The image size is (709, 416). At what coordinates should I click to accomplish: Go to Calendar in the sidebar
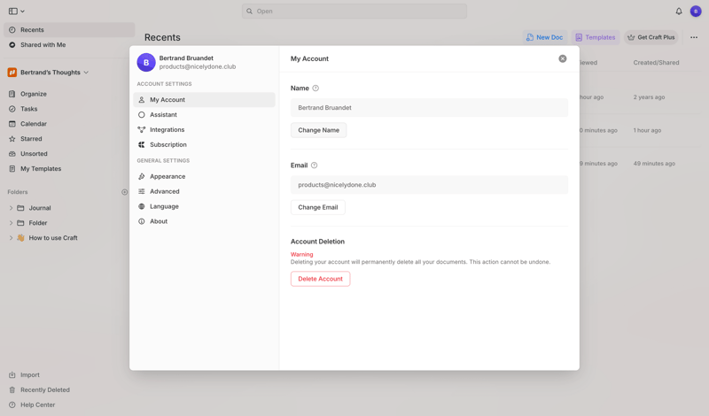(34, 124)
